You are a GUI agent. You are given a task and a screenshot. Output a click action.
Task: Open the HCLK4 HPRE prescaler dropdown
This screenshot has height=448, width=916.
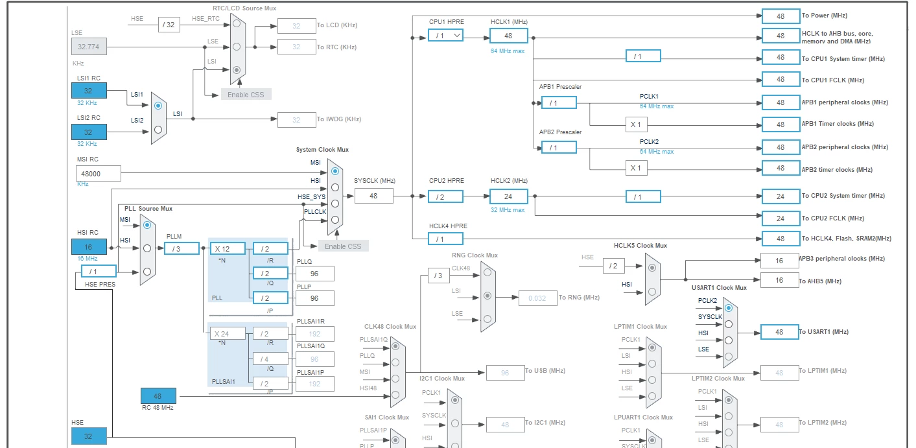tap(445, 239)
